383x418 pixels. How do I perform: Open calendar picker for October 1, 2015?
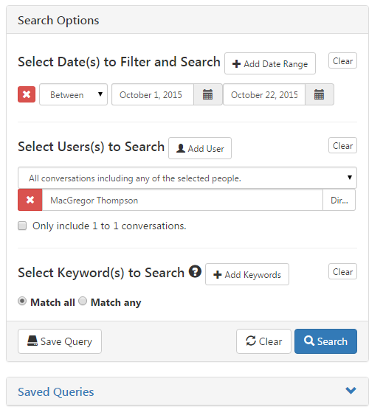click(x=207, y=94)
